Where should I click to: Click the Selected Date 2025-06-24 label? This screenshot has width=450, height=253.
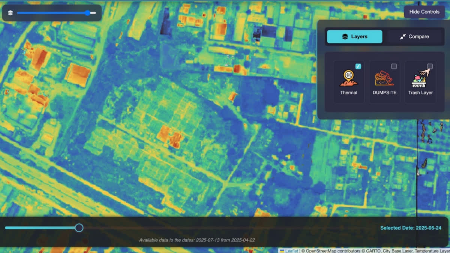click(x=411, y=228)
